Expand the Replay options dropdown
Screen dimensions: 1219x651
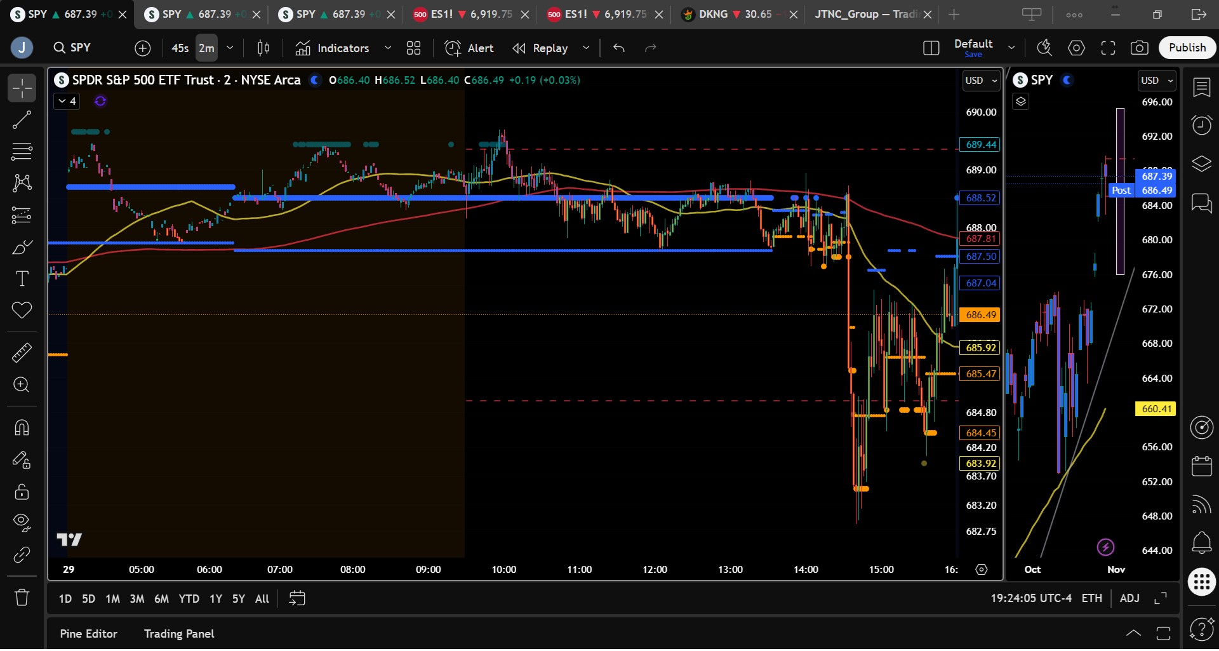pos(586,48)
